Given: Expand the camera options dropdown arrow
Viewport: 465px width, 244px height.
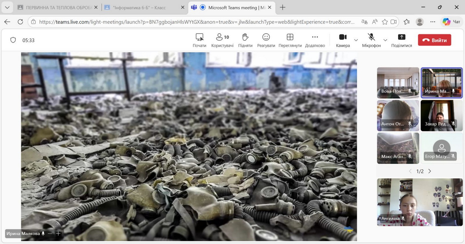Looking at the screenshot, I should coord(356,40).
